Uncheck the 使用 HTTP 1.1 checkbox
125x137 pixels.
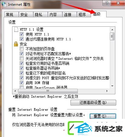point(21,34)
